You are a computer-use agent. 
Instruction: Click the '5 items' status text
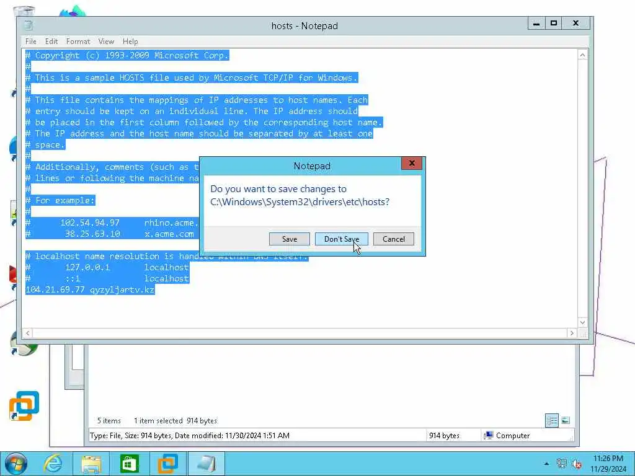[109, 421]
